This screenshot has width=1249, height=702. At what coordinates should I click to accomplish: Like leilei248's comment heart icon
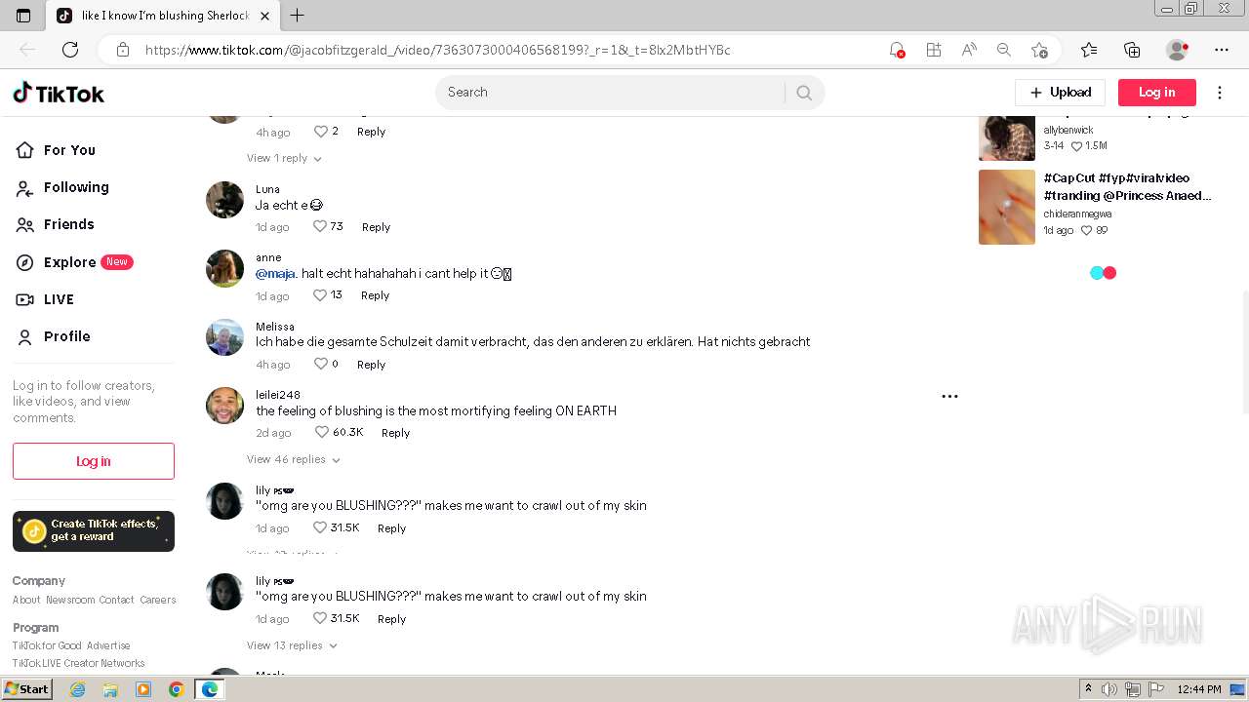point(322,432)
